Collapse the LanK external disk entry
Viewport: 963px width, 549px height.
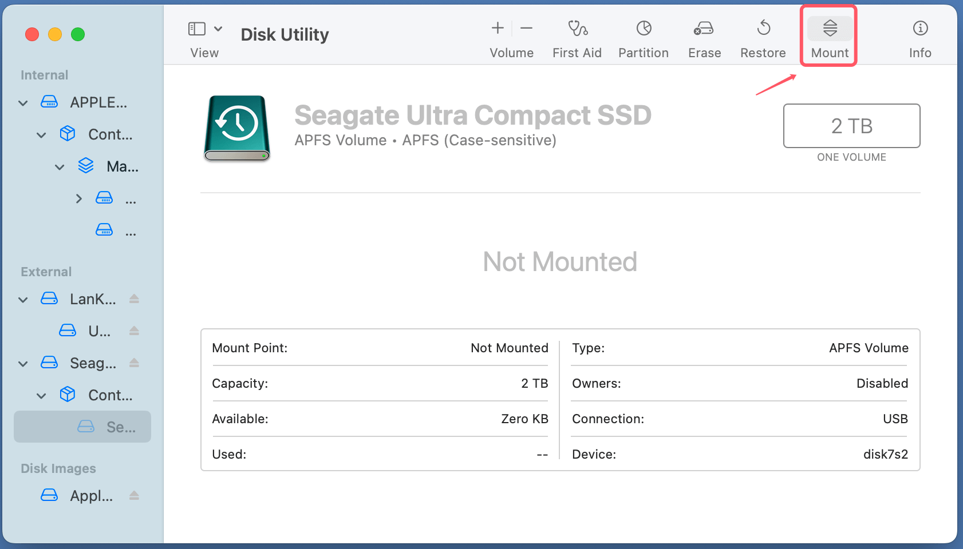[23, 299]
